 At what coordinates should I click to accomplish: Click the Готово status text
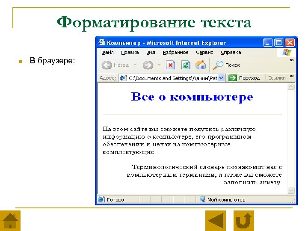pyautogui.click(x=115, y=200)
